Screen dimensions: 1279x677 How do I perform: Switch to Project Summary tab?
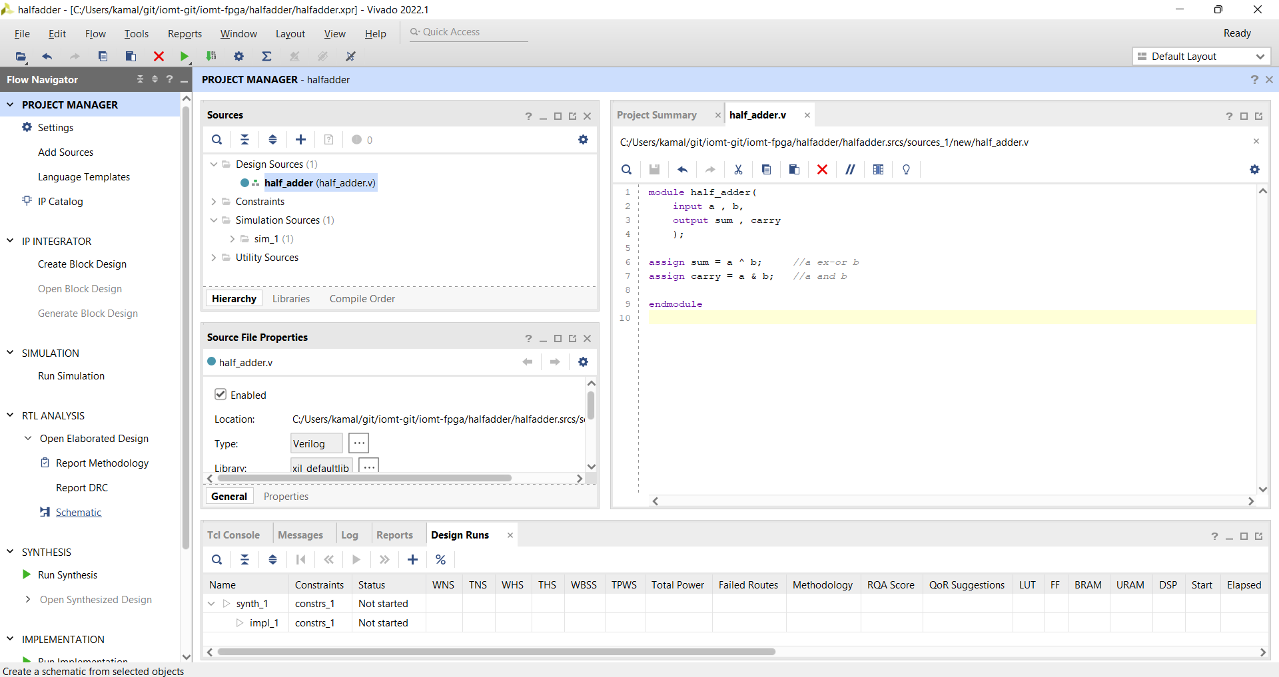click(x=657, y=115)
